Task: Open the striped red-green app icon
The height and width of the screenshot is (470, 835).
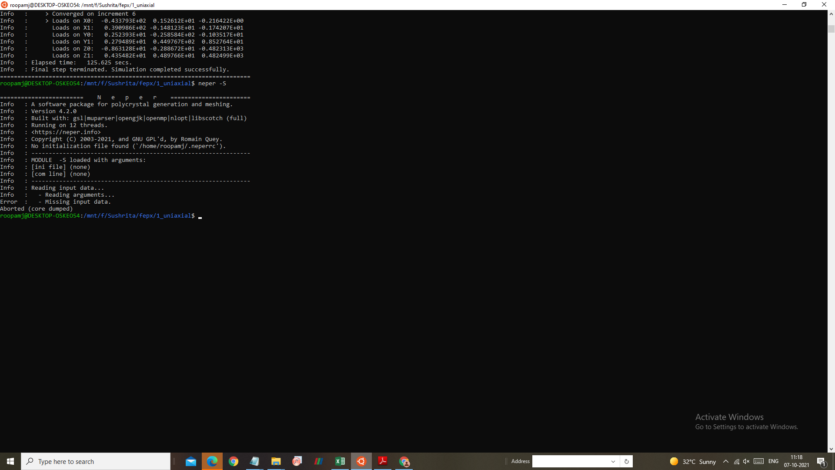Action: click(319, 461)
